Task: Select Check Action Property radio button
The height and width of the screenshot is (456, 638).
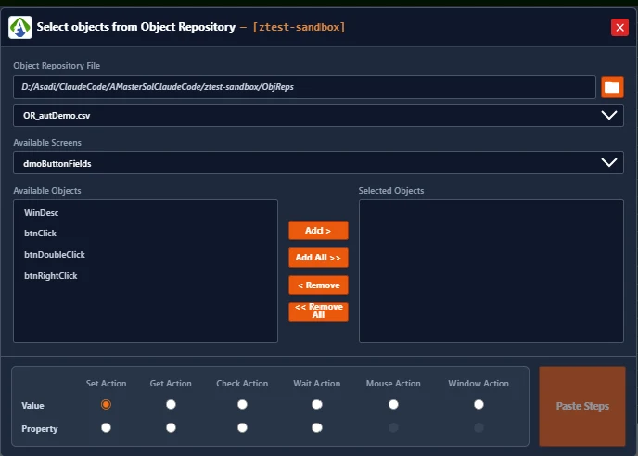Action: coord(242,428)
